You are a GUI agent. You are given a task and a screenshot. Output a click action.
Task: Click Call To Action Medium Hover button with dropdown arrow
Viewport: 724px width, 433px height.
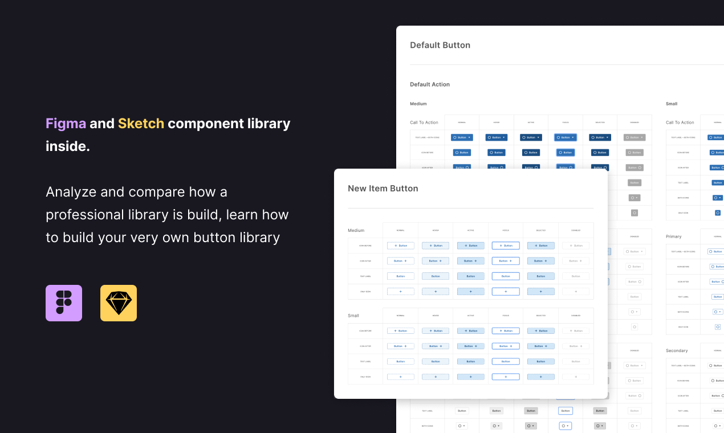click(497, 137)
